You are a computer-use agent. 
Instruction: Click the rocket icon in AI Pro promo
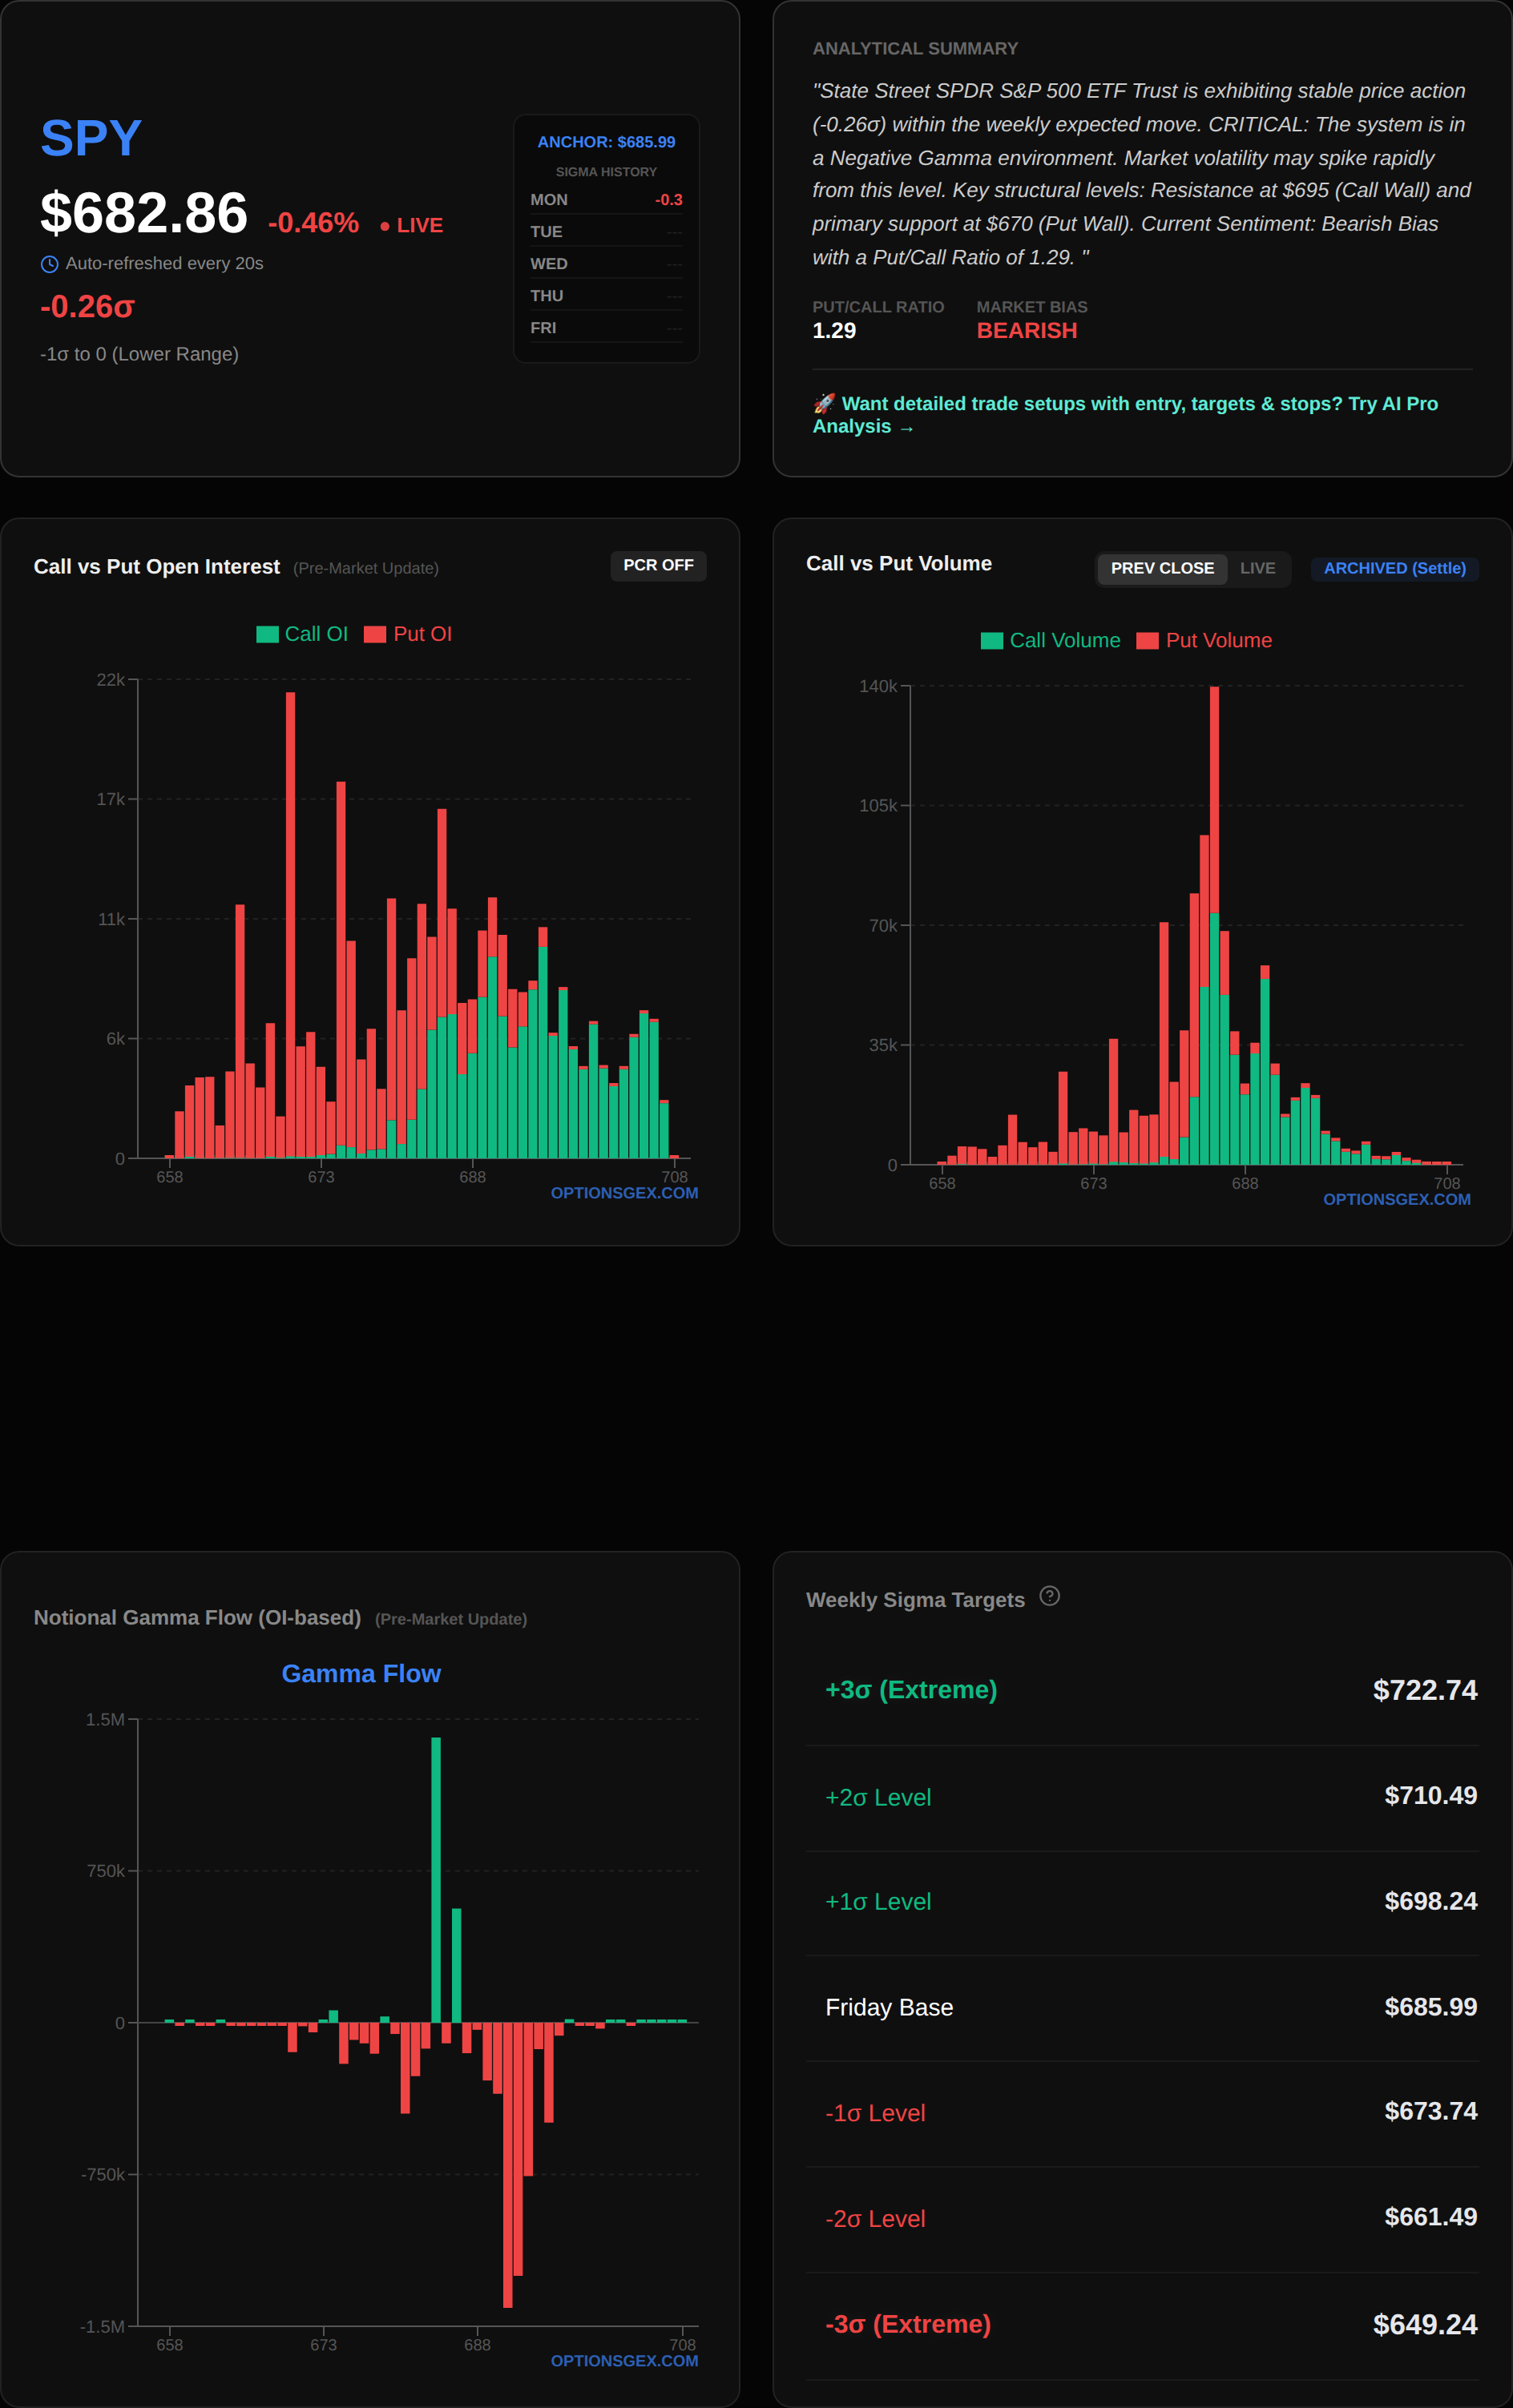click(x=824, y=403)
